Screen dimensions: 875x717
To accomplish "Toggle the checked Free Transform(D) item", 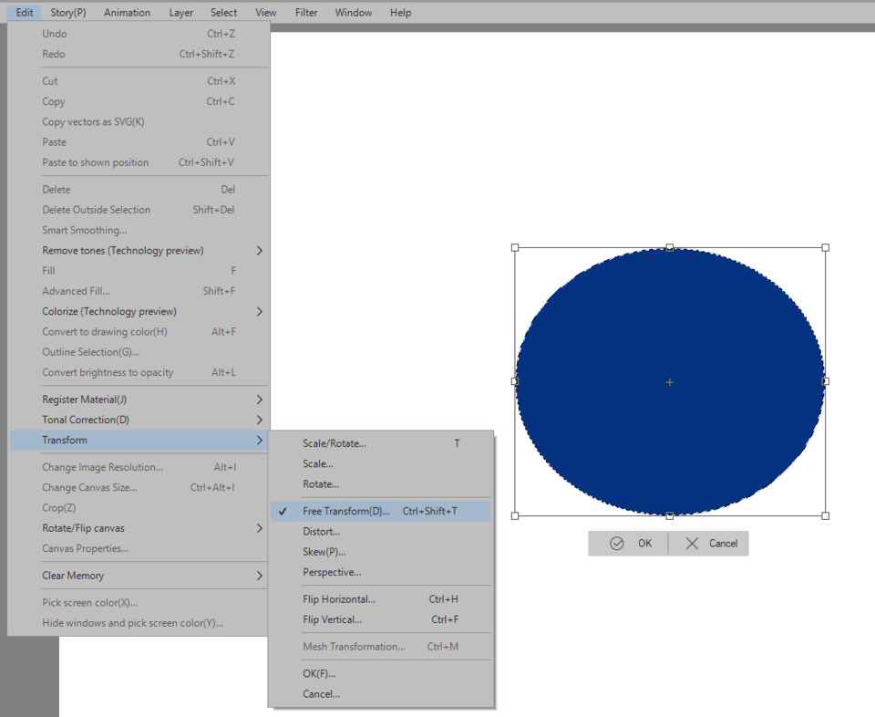I will tap(381, 511).
